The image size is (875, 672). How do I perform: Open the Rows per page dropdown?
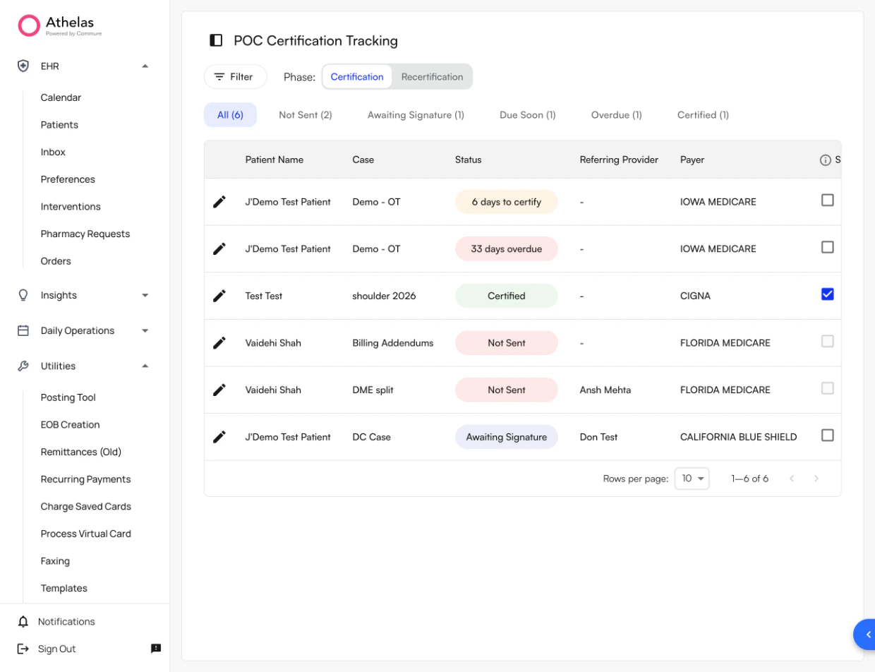(x=691, y=479)
